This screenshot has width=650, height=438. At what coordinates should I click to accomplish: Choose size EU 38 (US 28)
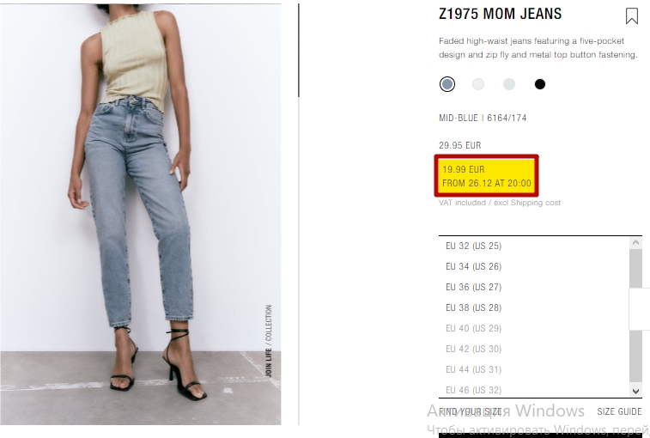(534, 307)
